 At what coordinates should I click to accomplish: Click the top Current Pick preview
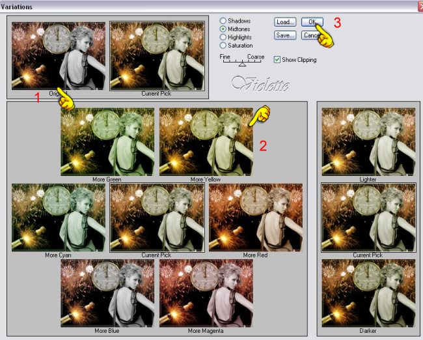pyautogui.click(x=157, y=56)
